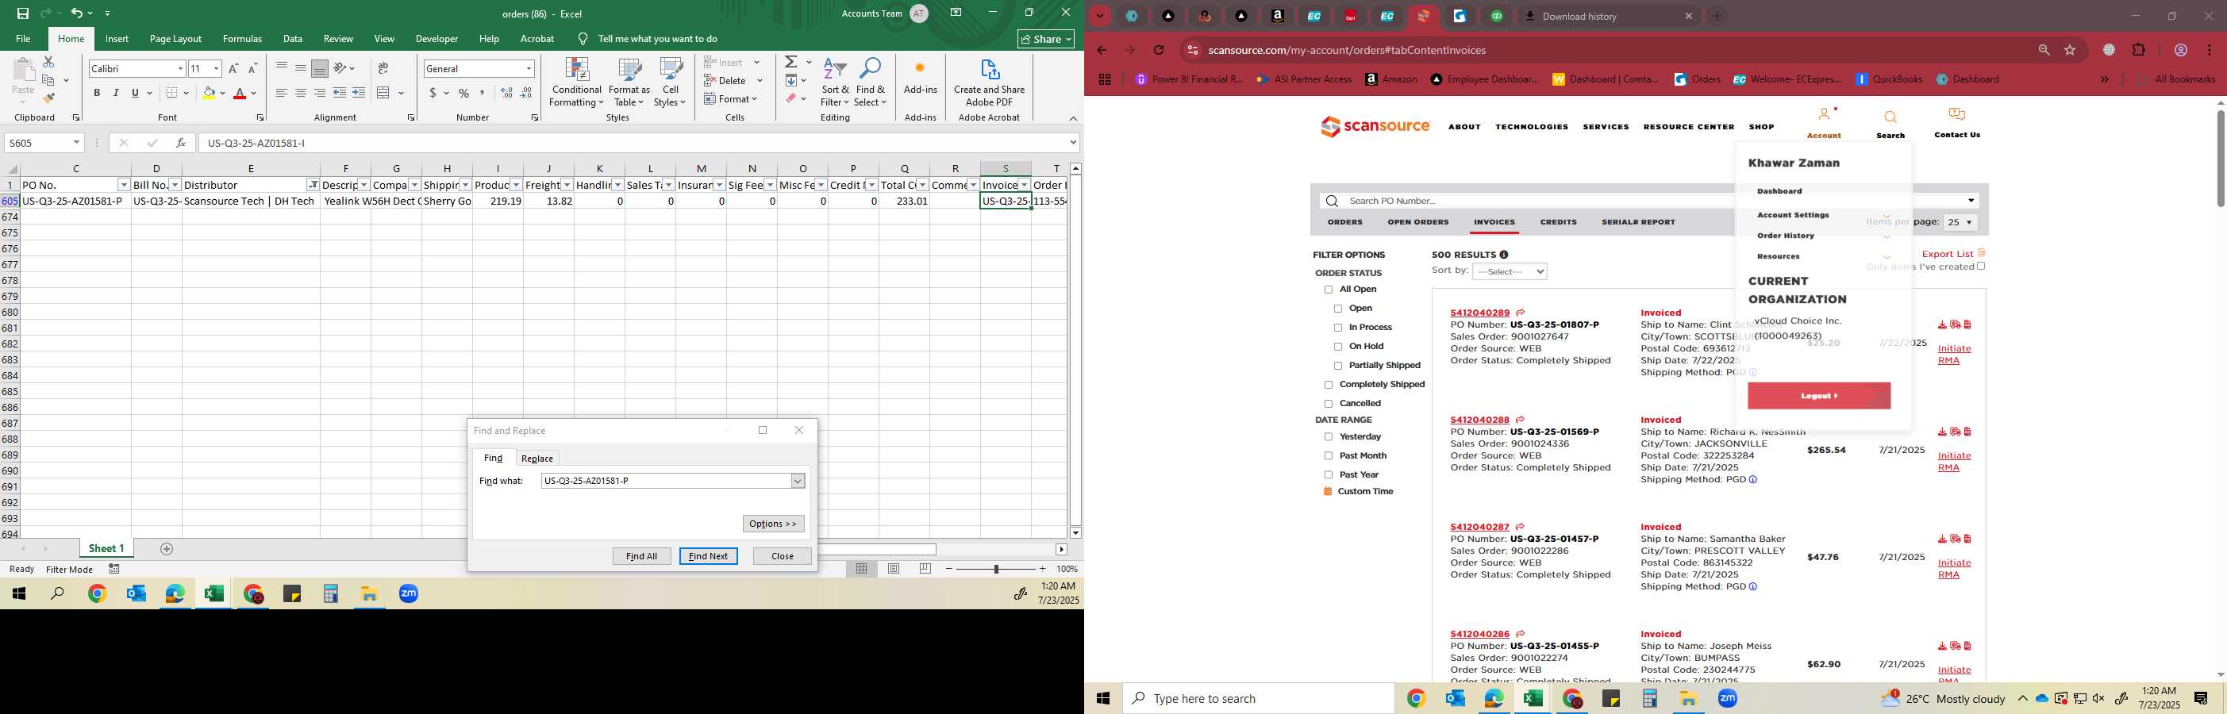2227x714 pixels.
Task: Open the Sort by select dropdown
Action: (x=1510, y=271)
